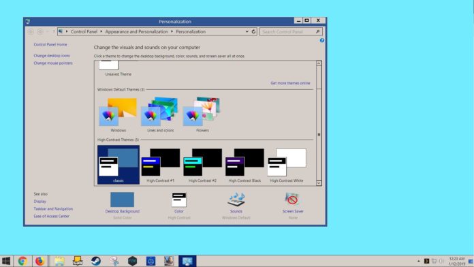The height and width of the screenshot is (267, 474).
Task: Click the Desktop Background text link
Action: click(122, 211)
